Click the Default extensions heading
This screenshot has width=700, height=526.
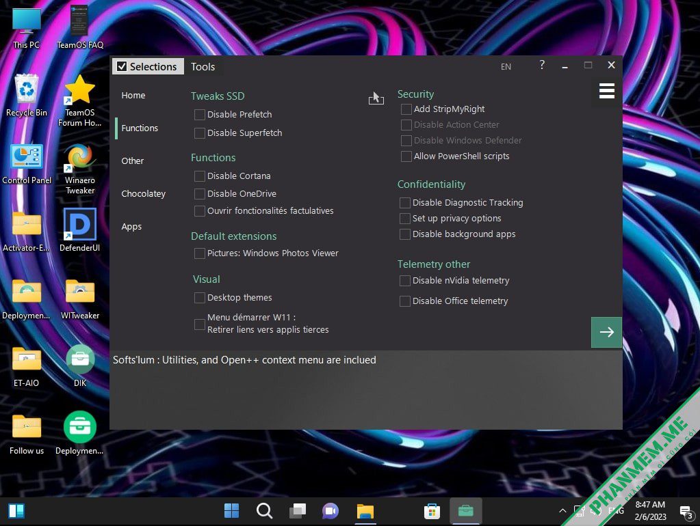233,236
